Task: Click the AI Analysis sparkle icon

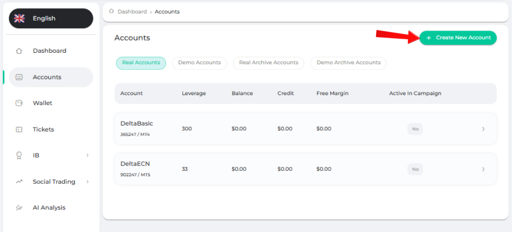Action: click(x=19, y=207)
